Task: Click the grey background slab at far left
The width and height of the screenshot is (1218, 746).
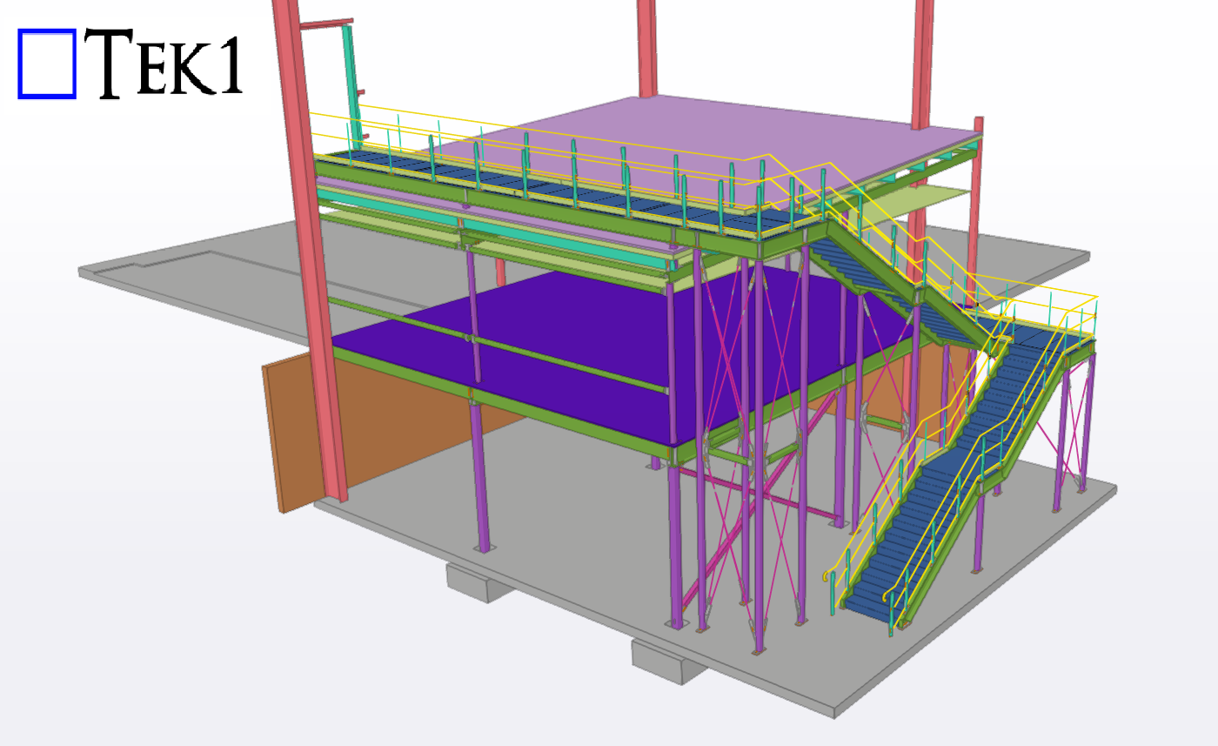Action: pyautogui.click(x=174, y=270)
